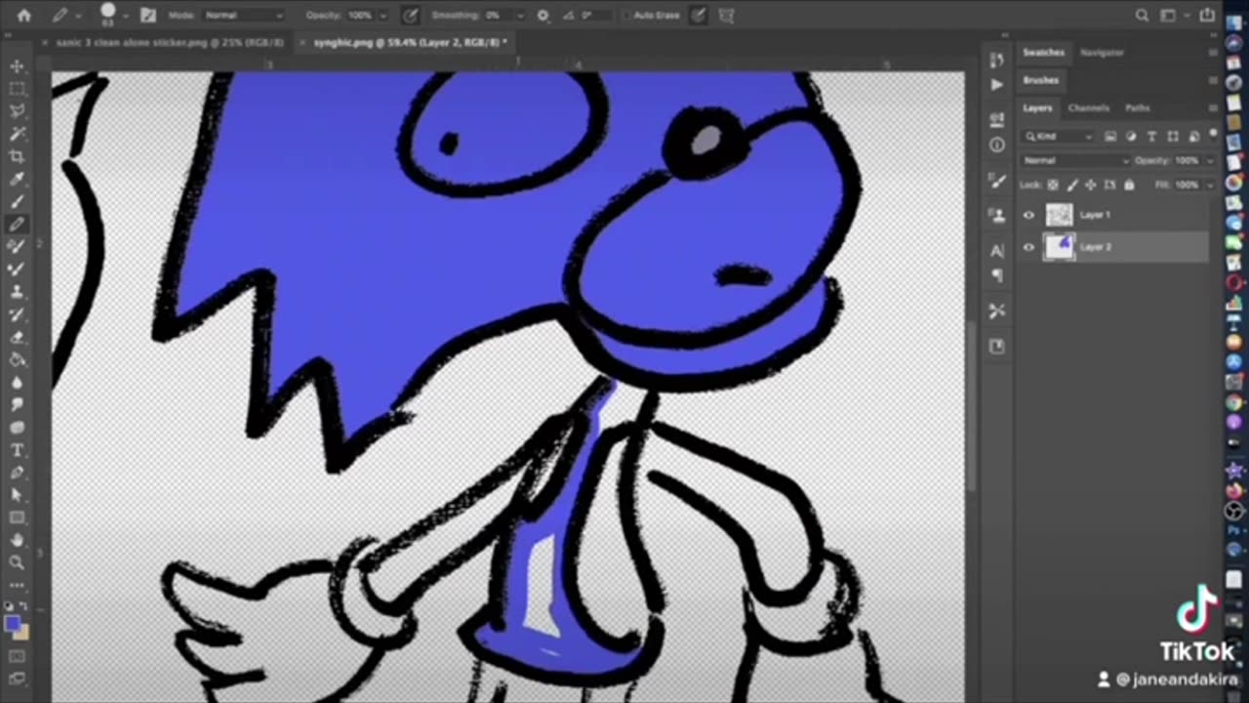Hide Layer 2 with eye icon
The height and width of the screenshot is (703, 1249).
(1028, 247)
